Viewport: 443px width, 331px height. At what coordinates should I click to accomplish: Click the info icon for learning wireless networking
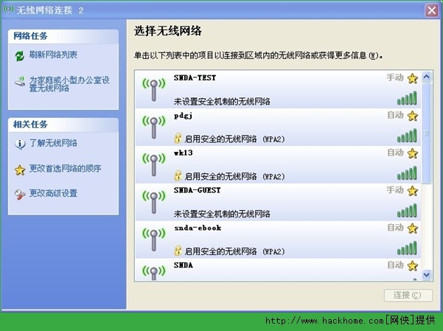(20, 143)
